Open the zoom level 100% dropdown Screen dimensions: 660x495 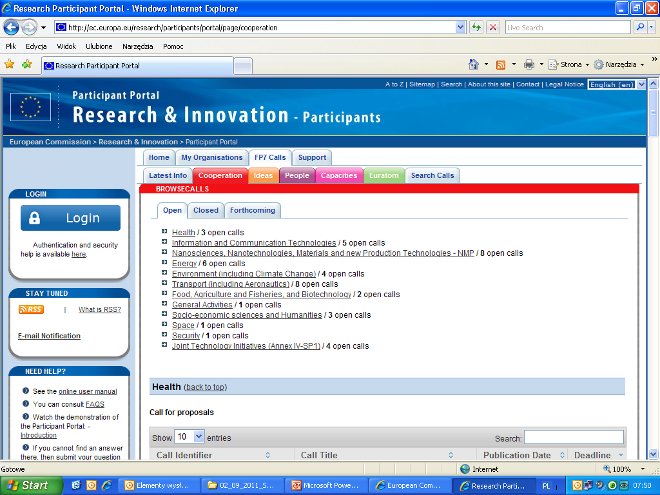(x=643, y=469)
